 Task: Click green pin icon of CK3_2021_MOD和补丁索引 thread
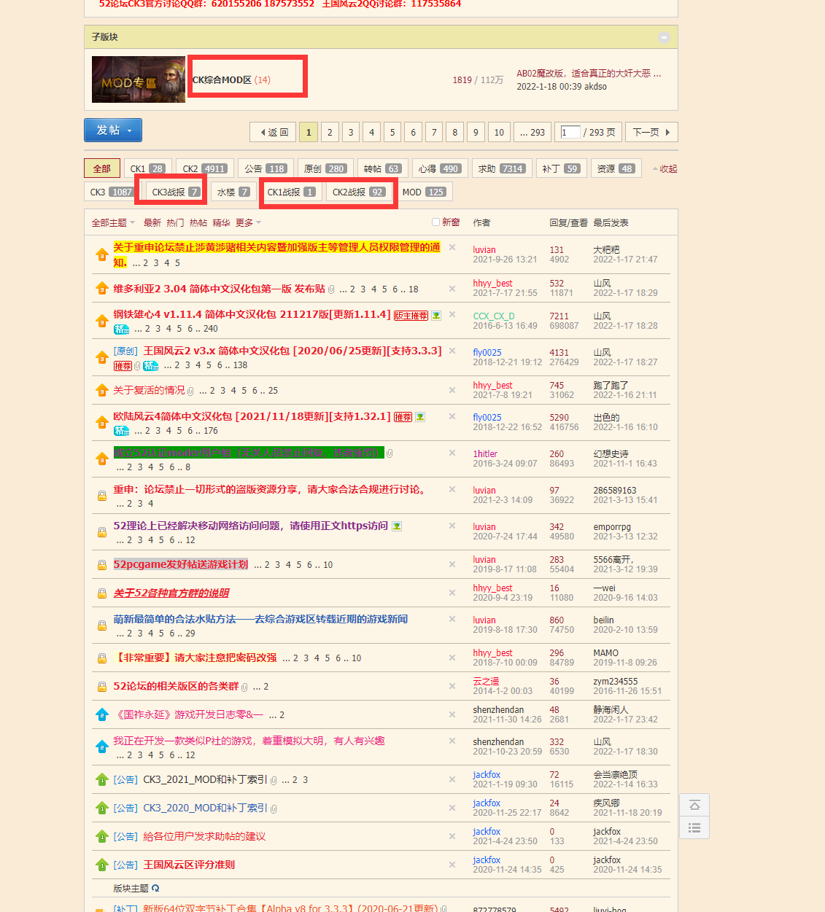click(102, 779)
